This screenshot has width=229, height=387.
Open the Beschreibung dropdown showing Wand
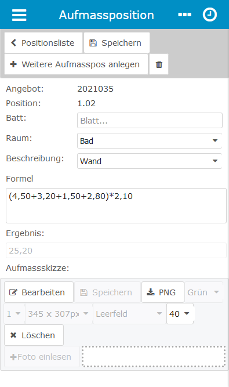click(x=150, y=161)
